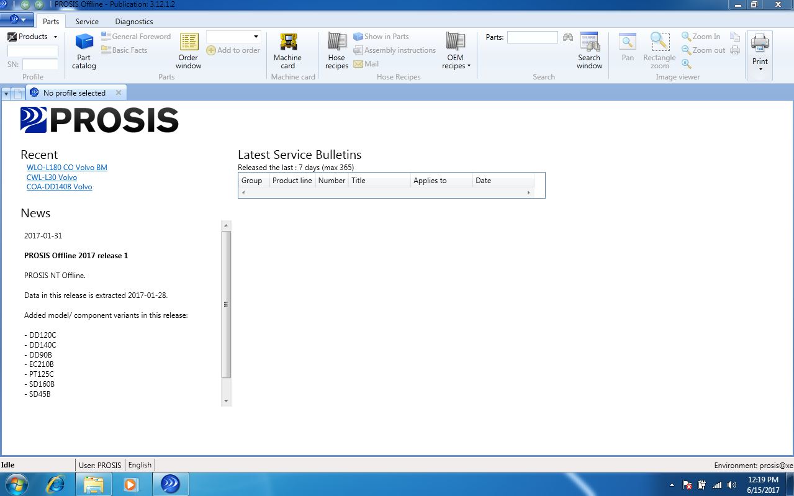Open the tab list dropdown arrow
The image size is (794, 496).
pyautogui.click(x=6, y=94)
